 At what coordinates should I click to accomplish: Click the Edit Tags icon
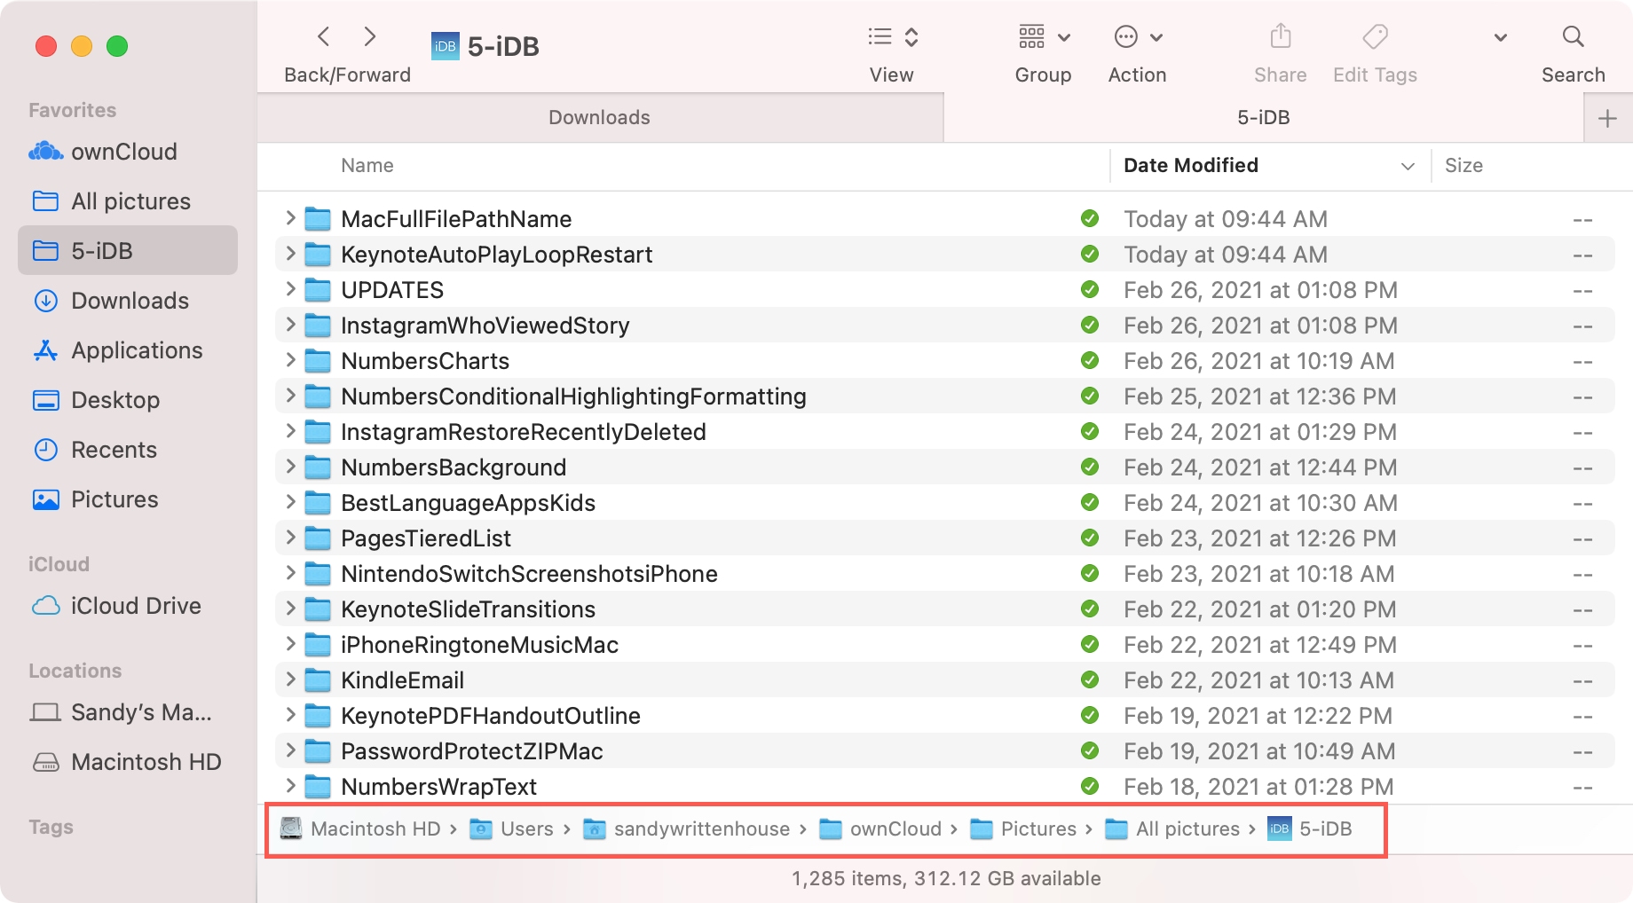(x=1375, y=36)
